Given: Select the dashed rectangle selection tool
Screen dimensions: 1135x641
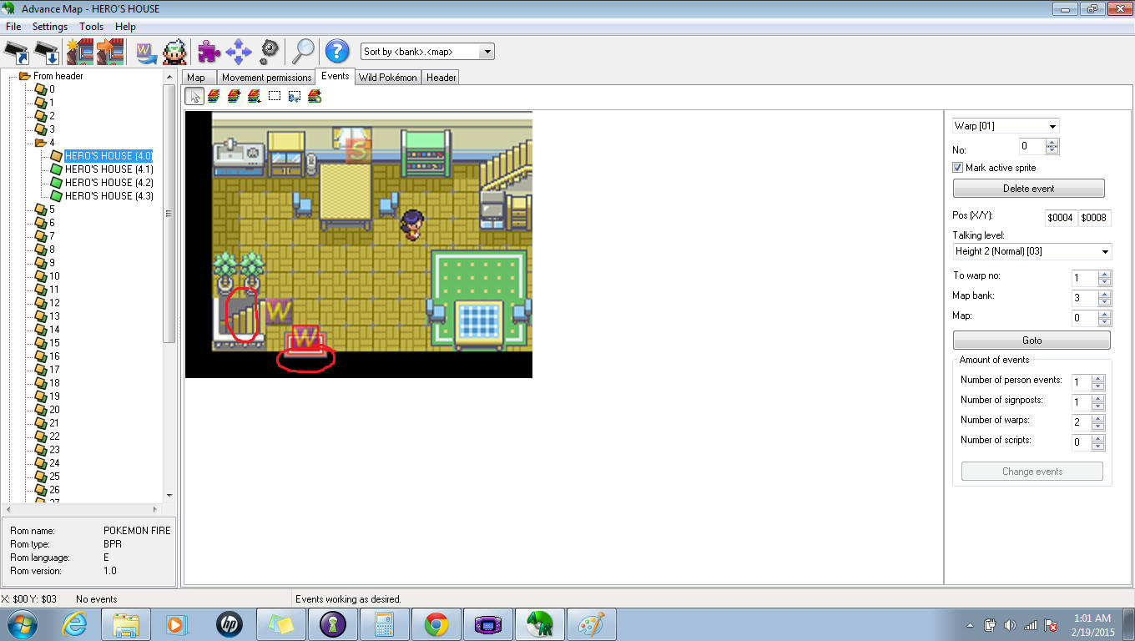Looking at the screenshot, I should click(x=274, y=96).
